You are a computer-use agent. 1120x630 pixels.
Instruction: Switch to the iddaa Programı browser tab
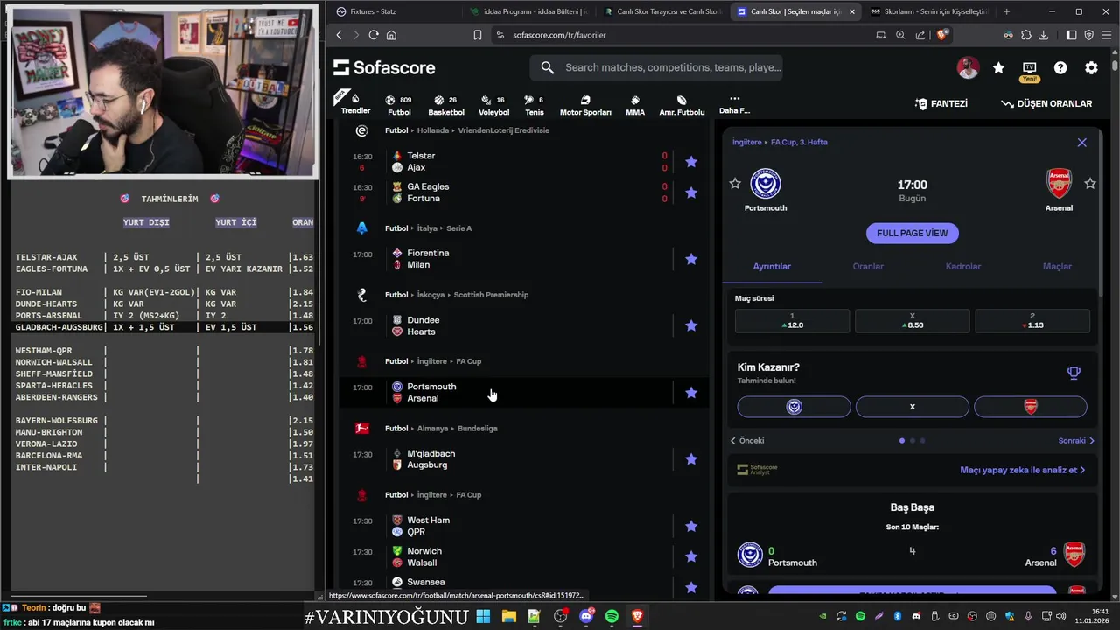point(528,11)
